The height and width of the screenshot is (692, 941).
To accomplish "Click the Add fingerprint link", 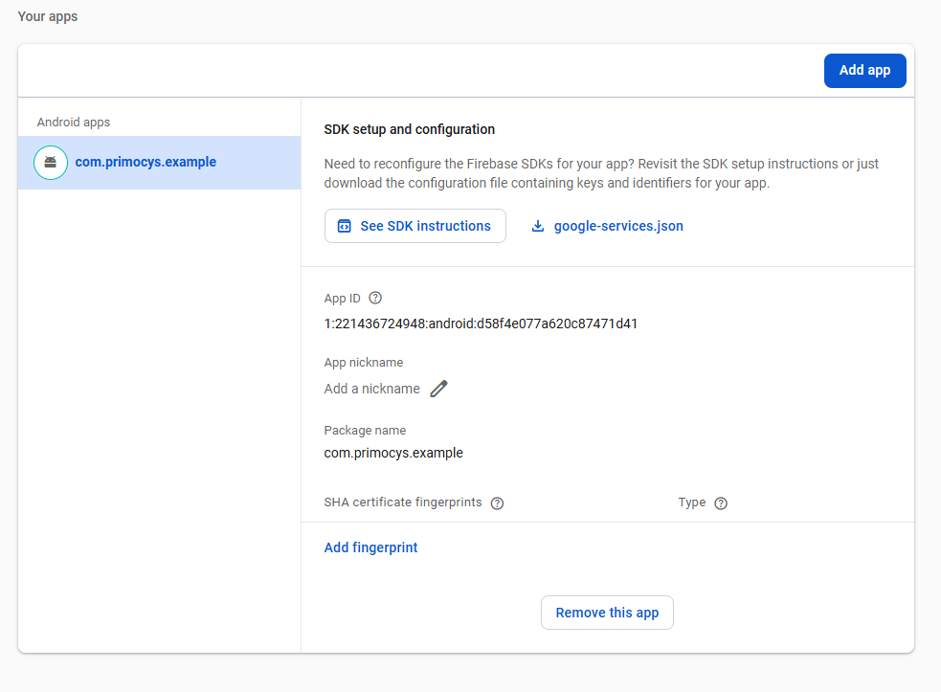I will [370, 547].
